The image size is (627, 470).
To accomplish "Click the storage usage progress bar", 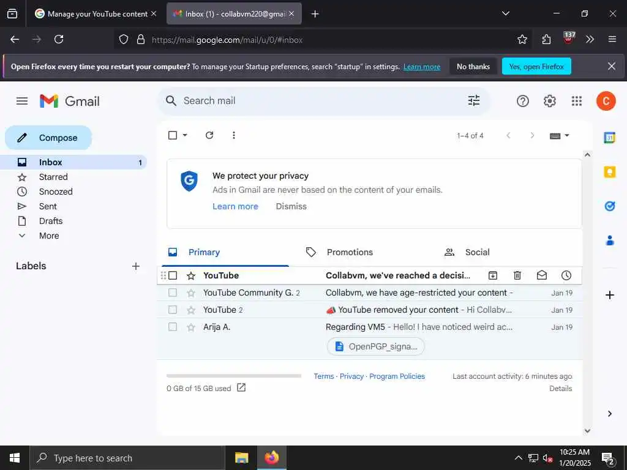I will [233, 376].
